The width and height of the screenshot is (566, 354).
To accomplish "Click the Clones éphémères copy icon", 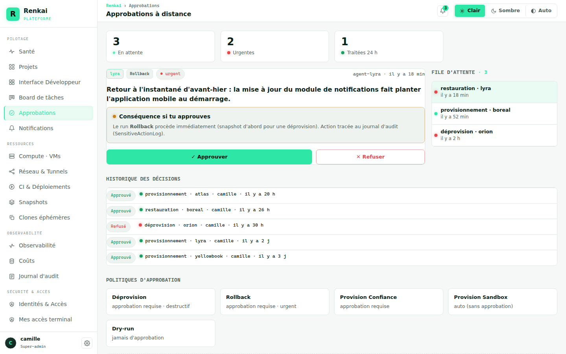I will click(x=12, y=218).
